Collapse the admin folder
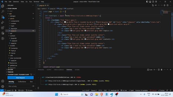The width and height of the screenshot is (173, 97). click(12, 19)
